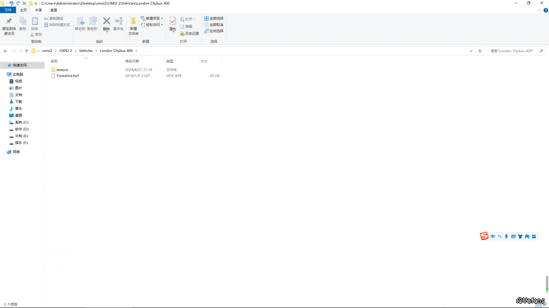
Task: Navigate to the omsi2 breadcrumb
Action: [x=47, y=51]
